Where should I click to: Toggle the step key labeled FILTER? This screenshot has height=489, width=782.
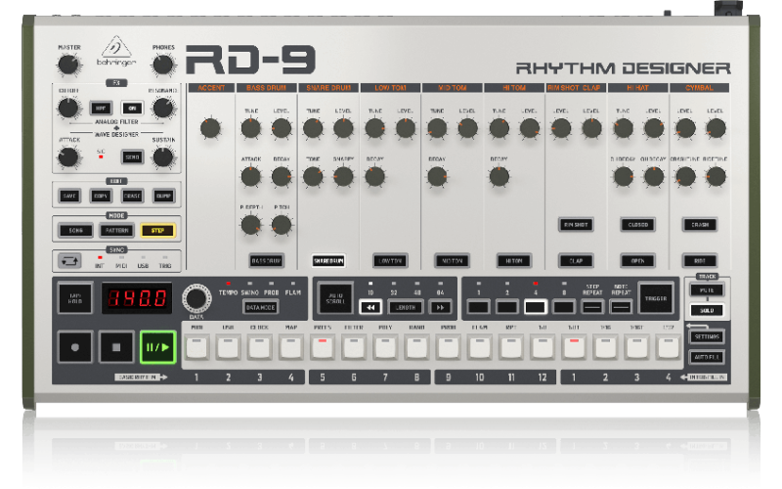pyautogui.click(x=354, y=348)
